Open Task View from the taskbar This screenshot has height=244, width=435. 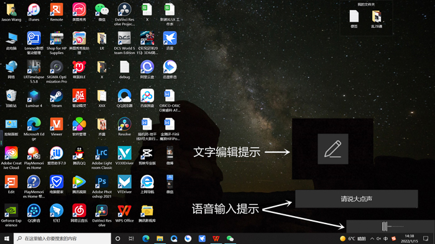(x=132, y=238)
